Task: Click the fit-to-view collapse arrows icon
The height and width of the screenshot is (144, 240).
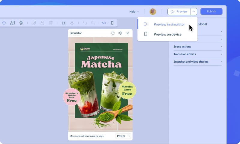Action: tap(64, 23)
